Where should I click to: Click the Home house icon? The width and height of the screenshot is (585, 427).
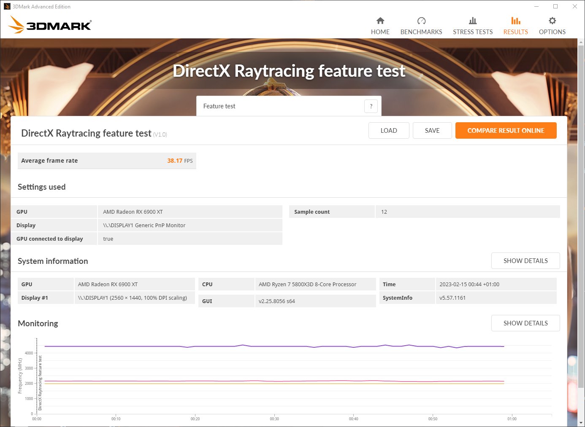tap(380, 21)
